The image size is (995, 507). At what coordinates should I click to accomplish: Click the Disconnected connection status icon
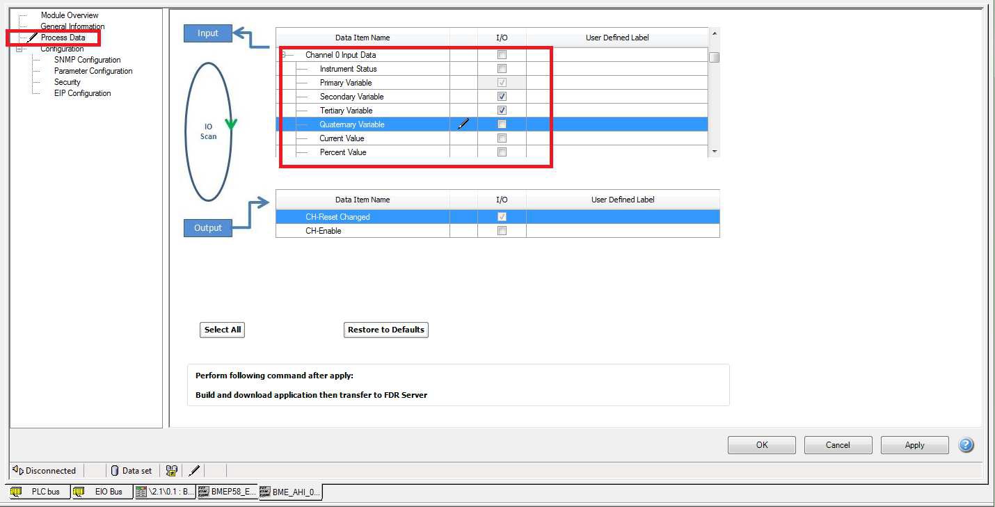(x=17, y=470)
